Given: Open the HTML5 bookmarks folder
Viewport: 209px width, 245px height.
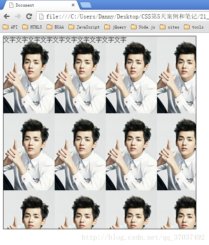Looking at the screenshot, I should click(x=32, y=27).
